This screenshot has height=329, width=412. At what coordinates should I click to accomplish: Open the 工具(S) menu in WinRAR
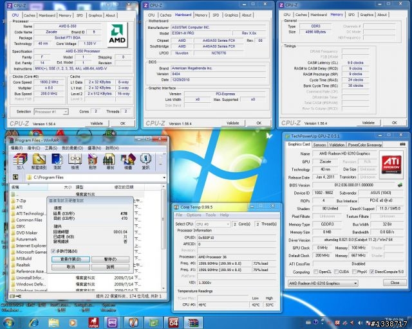coord(51,148)
